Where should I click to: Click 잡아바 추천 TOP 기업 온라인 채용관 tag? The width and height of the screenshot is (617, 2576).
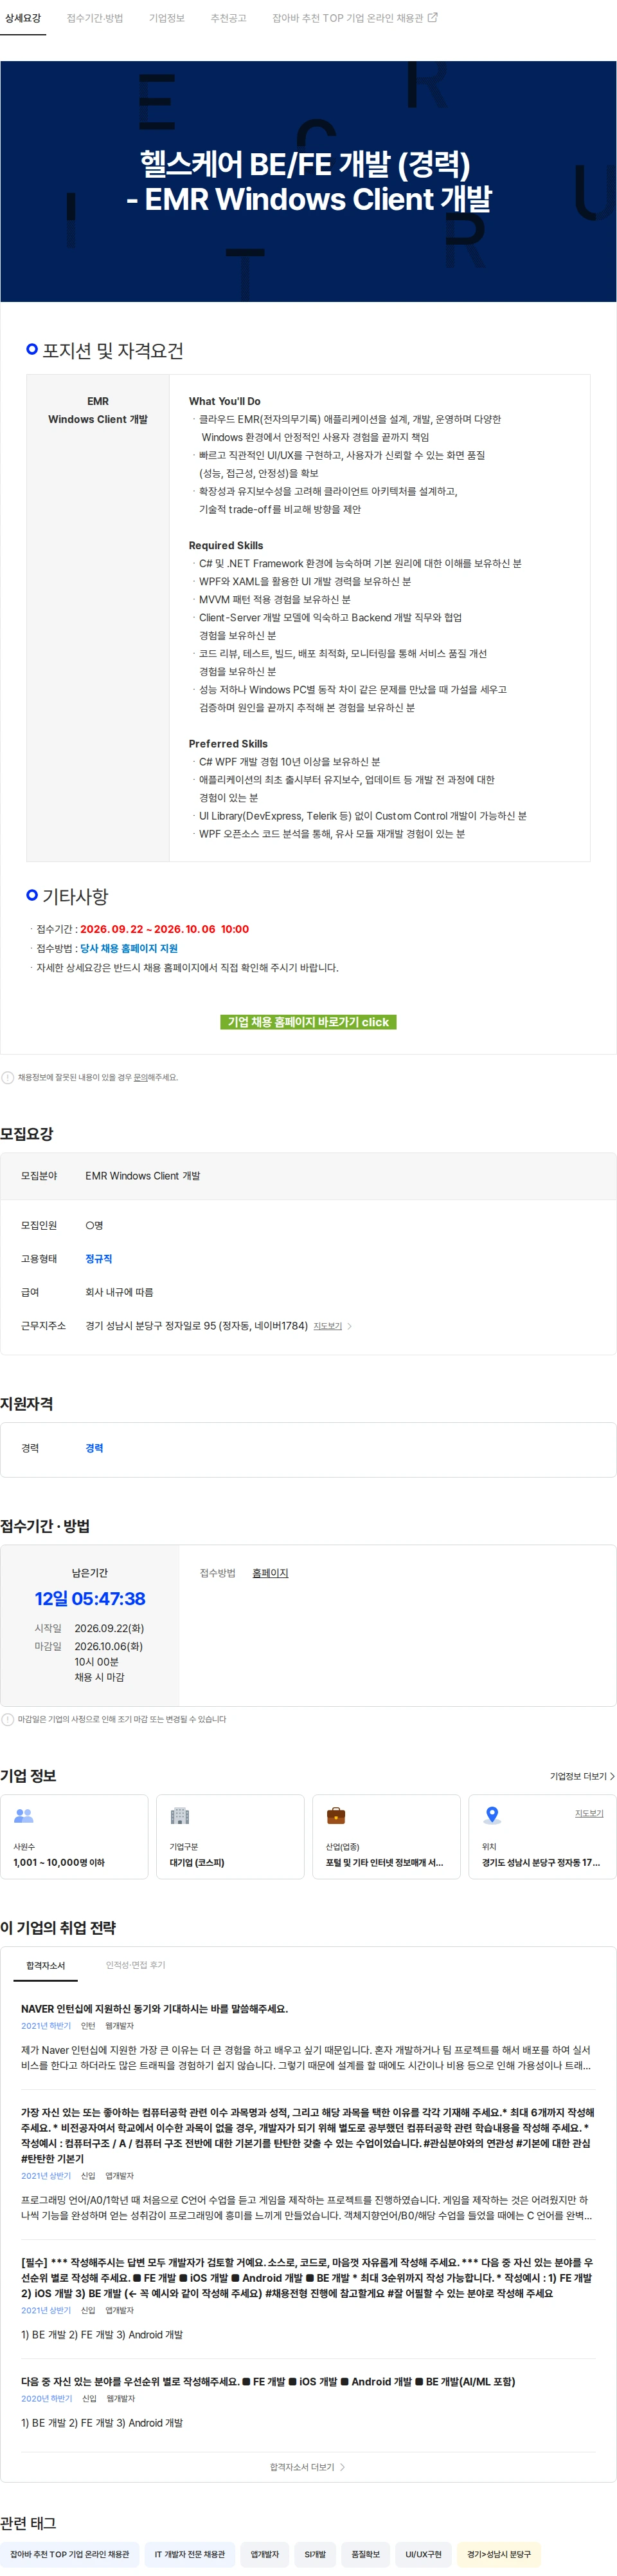[70, 2553]
